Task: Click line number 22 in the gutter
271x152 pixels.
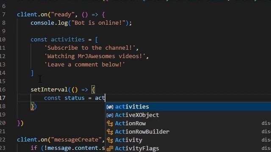Action: pos(3,140)
